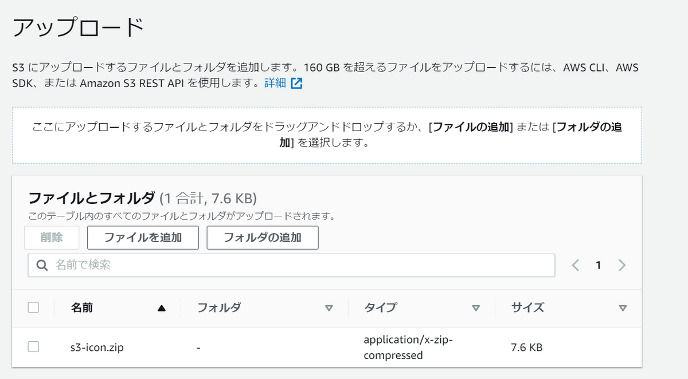Click the drag-and-drop upload area
688x379 pixels.
coord(327,135)
